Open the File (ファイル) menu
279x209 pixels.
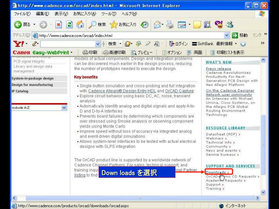point(22,14)
